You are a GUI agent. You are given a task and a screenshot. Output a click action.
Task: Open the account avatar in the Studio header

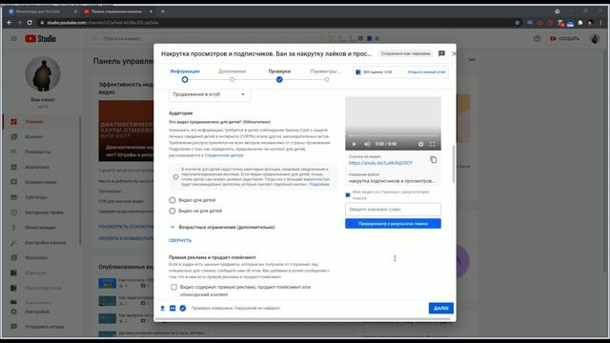595,38
